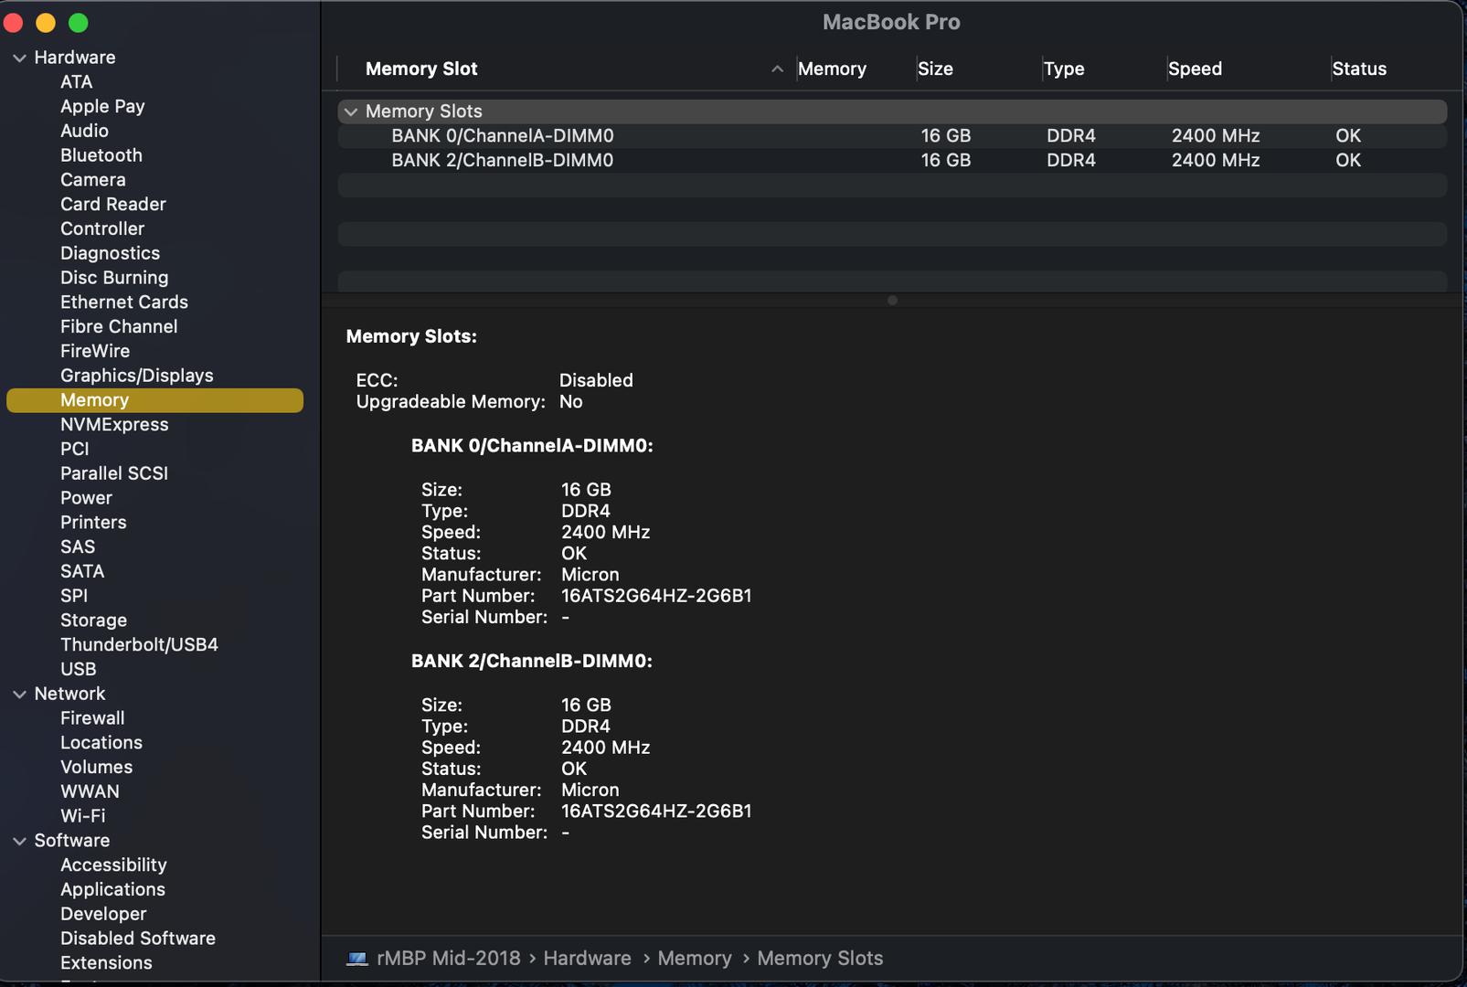
Task: Open Wi-Fi network information
Action: [82, 816]
